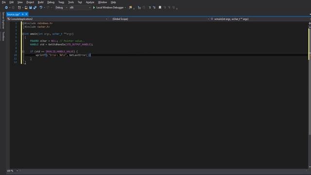Click the Open File folder icon
311x175 pixels.
point(26,8)
